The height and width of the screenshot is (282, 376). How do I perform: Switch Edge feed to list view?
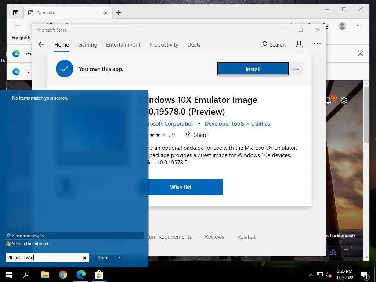[x=347, y=252]
